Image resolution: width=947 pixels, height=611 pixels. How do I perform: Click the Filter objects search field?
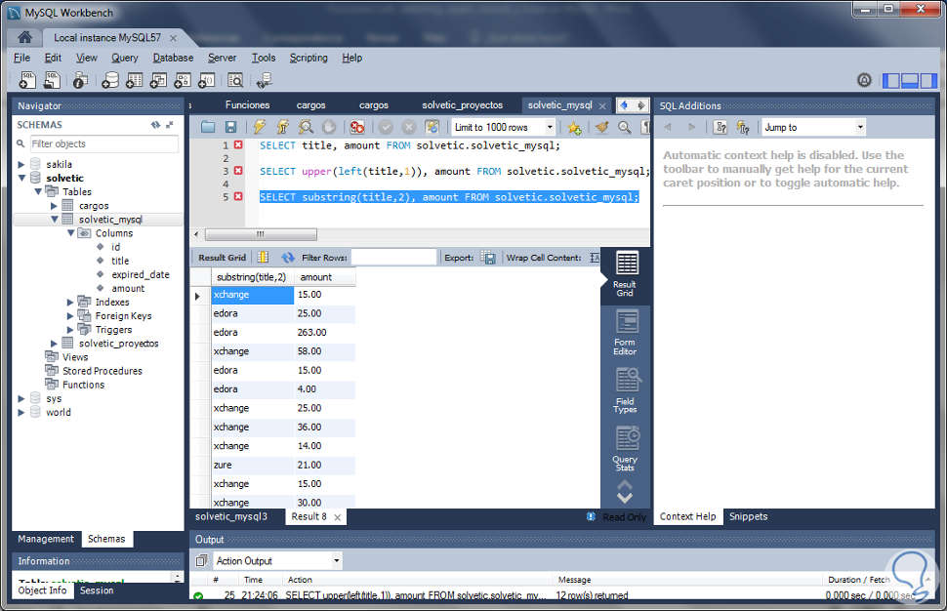coord(103,143)
